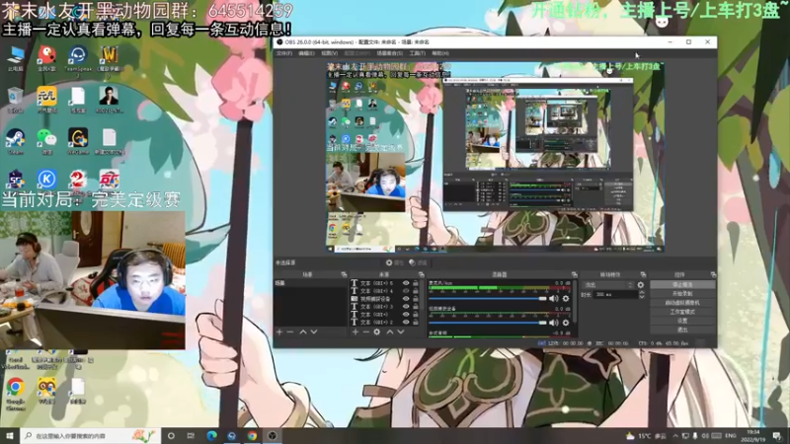Open source 滤镜 filters button
This screenshot has height=444, width=790.
(x=418, y=262)
